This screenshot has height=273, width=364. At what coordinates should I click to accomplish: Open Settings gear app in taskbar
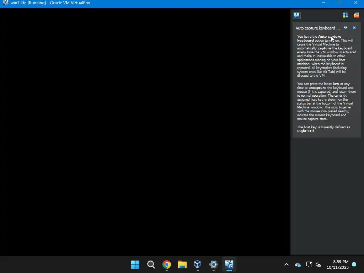tap(213, 264)
